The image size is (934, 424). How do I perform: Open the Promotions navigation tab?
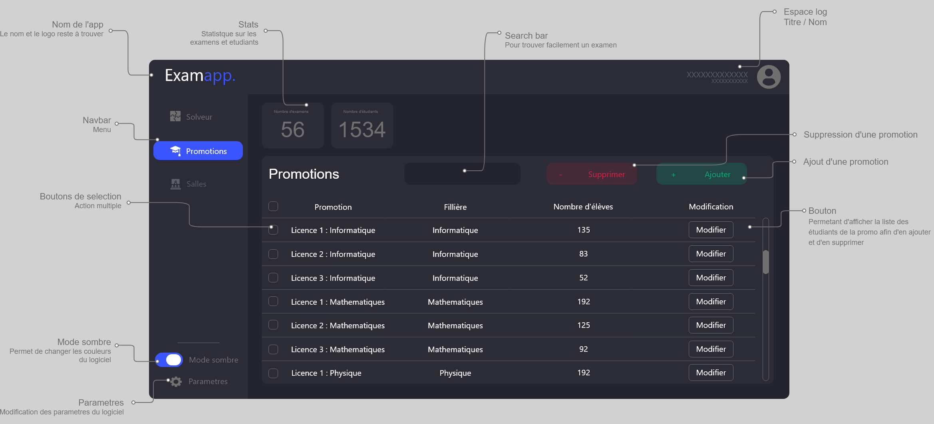pos(206,151)
